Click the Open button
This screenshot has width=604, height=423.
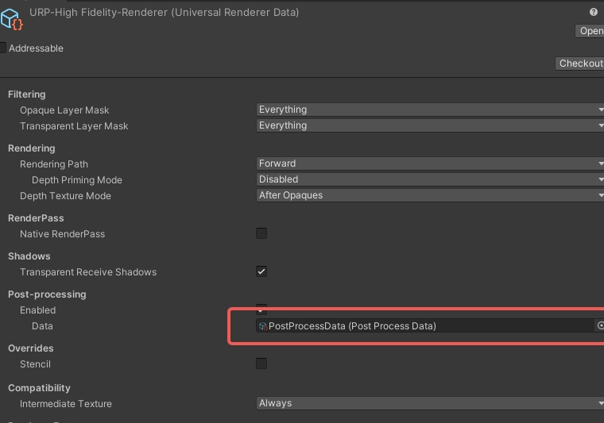(x=590, y=31)
